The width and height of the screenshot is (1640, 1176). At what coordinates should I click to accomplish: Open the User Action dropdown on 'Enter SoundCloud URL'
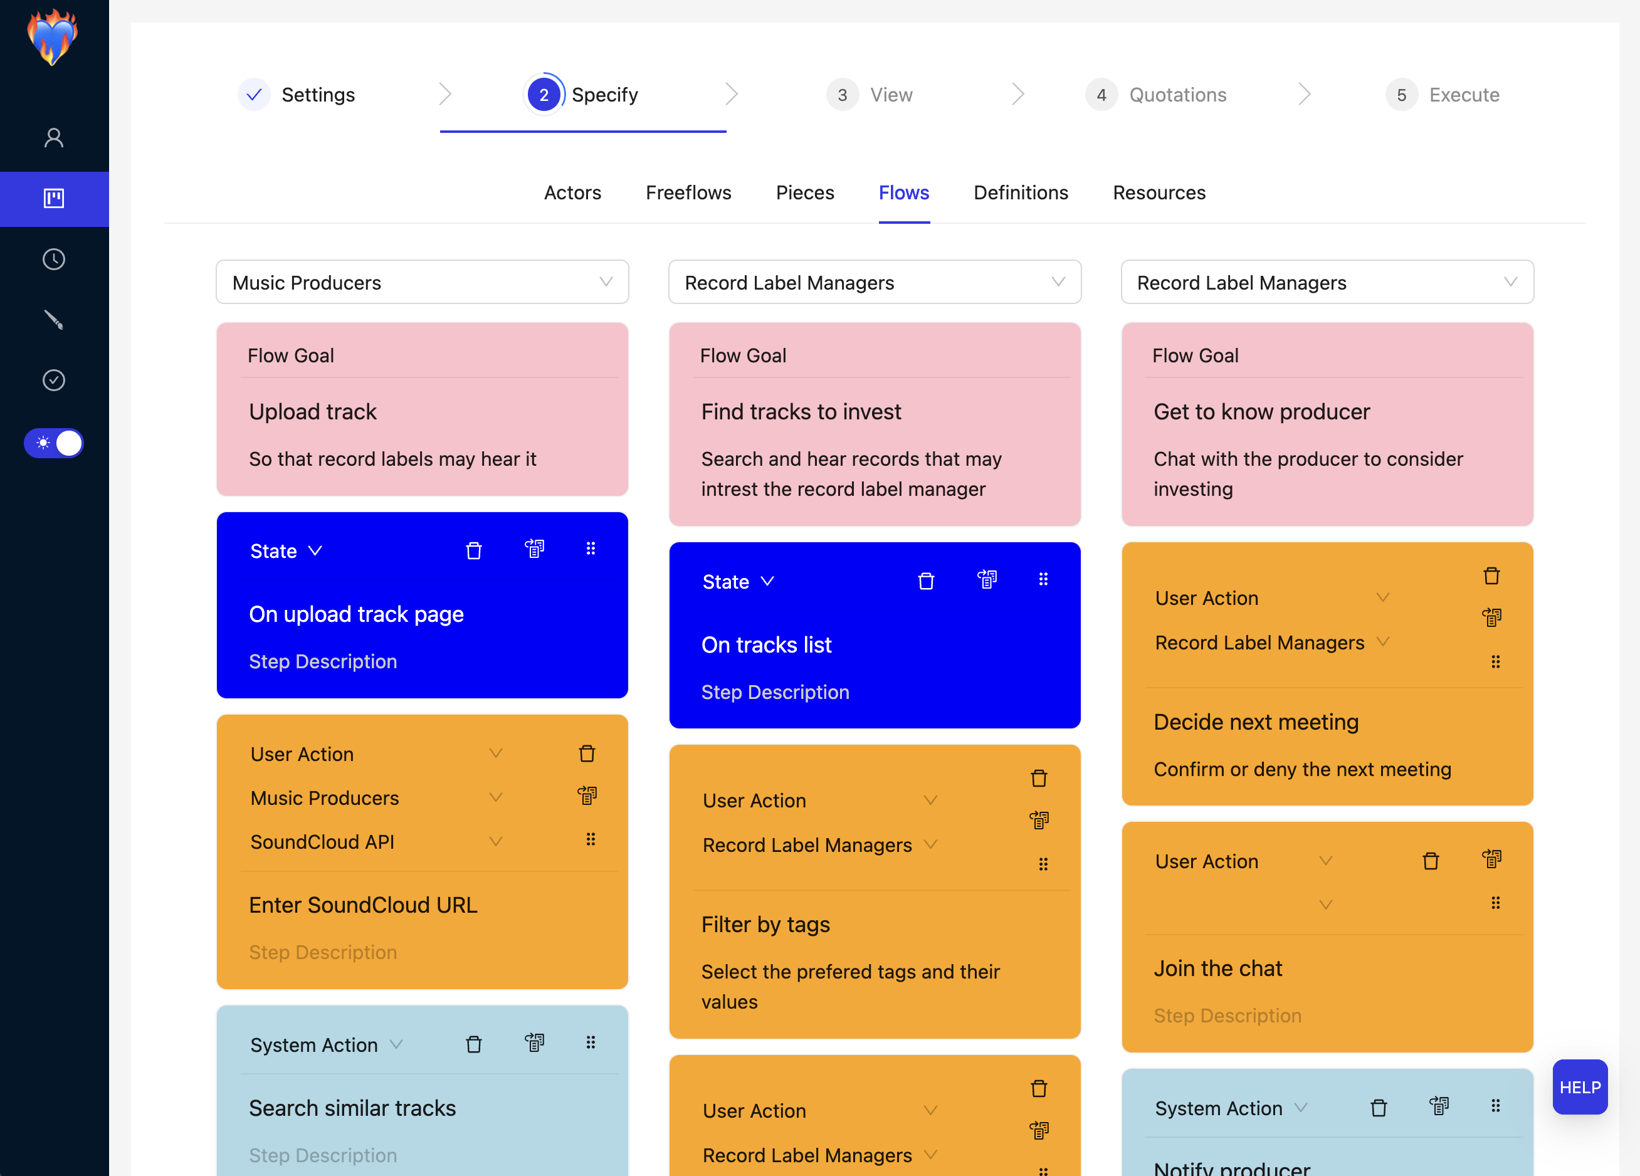coord(376,754)
